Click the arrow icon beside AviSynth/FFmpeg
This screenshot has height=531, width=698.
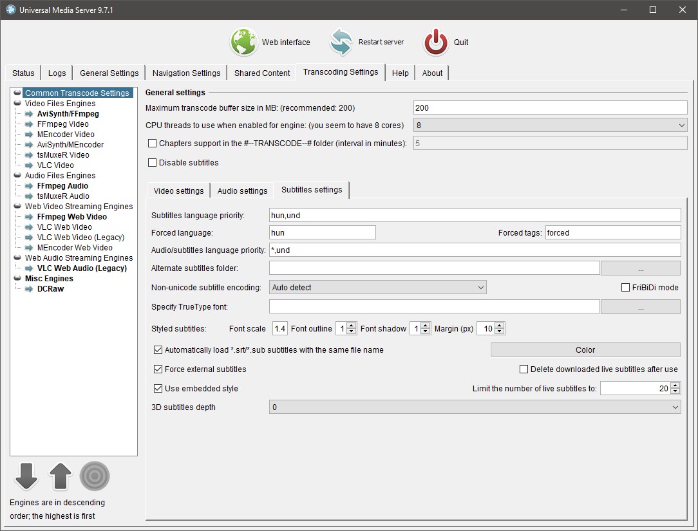[29, 114]
